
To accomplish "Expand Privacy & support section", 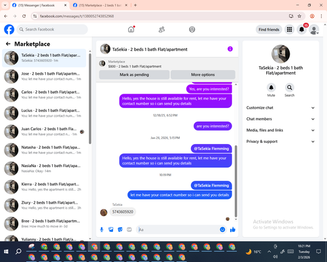I will (x=281, y=141).
